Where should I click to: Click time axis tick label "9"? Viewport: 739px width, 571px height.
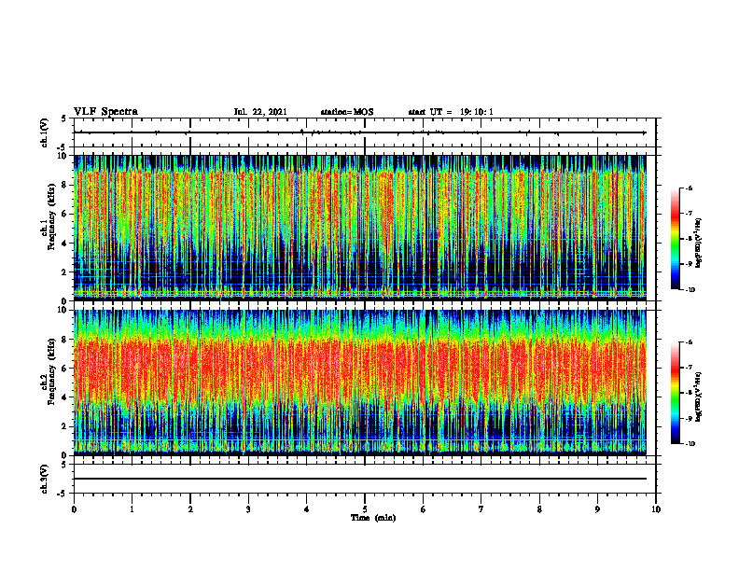(597, 509)
